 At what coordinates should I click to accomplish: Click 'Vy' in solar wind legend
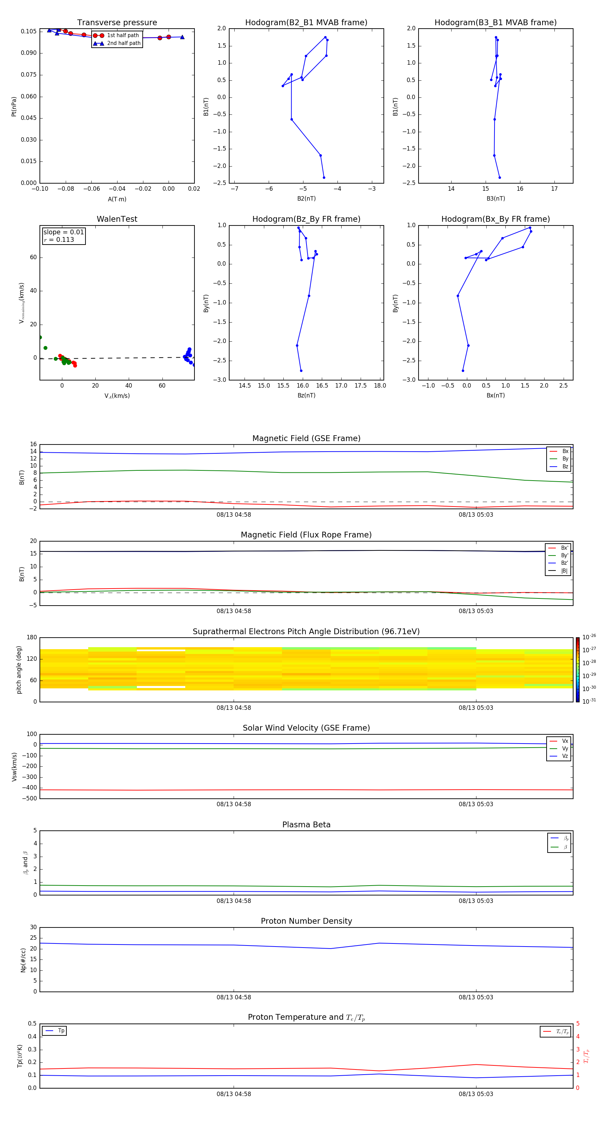point(565,749)
